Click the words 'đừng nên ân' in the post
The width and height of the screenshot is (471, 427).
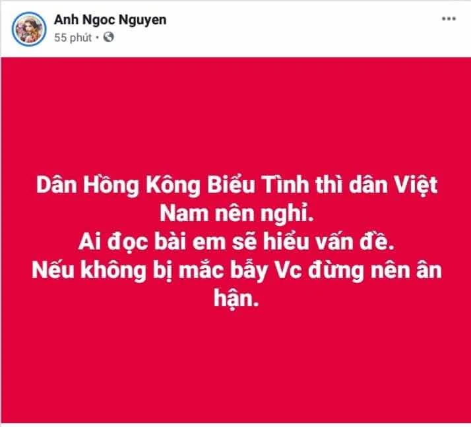(x=375, y=271)
